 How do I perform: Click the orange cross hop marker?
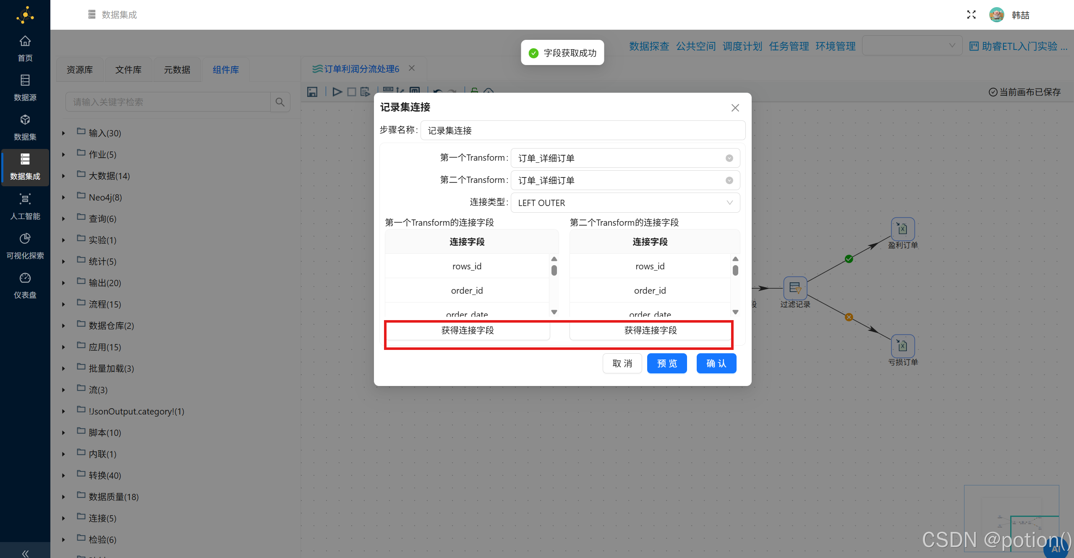point(849,317)
